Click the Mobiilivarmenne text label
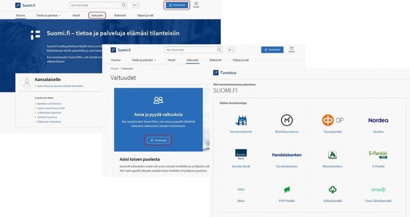This screenshot has width=410, height=217. click(287, 132)
